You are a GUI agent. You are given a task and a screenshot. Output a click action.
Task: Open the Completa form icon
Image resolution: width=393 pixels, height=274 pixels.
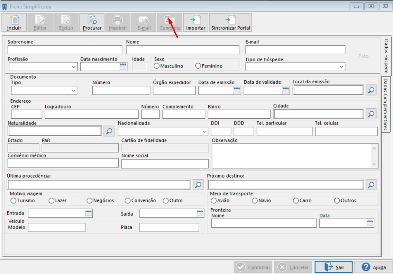coord(170,22)
